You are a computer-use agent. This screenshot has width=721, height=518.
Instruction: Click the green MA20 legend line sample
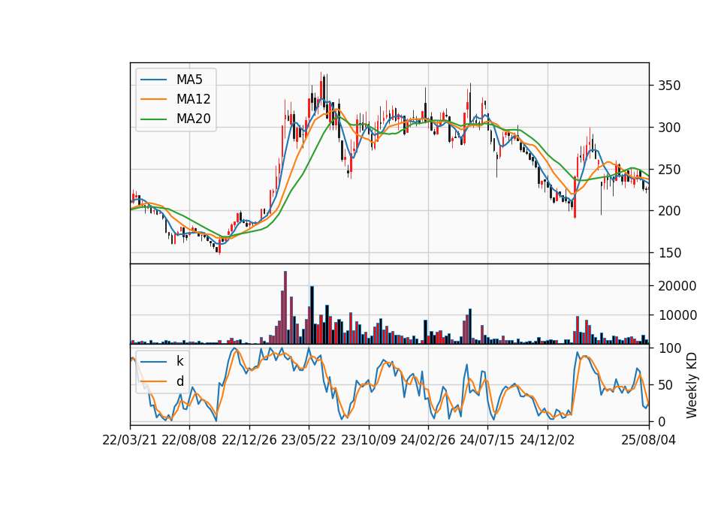153,119
